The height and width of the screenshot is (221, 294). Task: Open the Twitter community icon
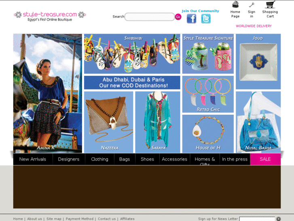[206, 19]
